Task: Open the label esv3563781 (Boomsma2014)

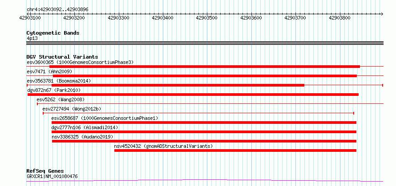Action: tap(59, 81)
